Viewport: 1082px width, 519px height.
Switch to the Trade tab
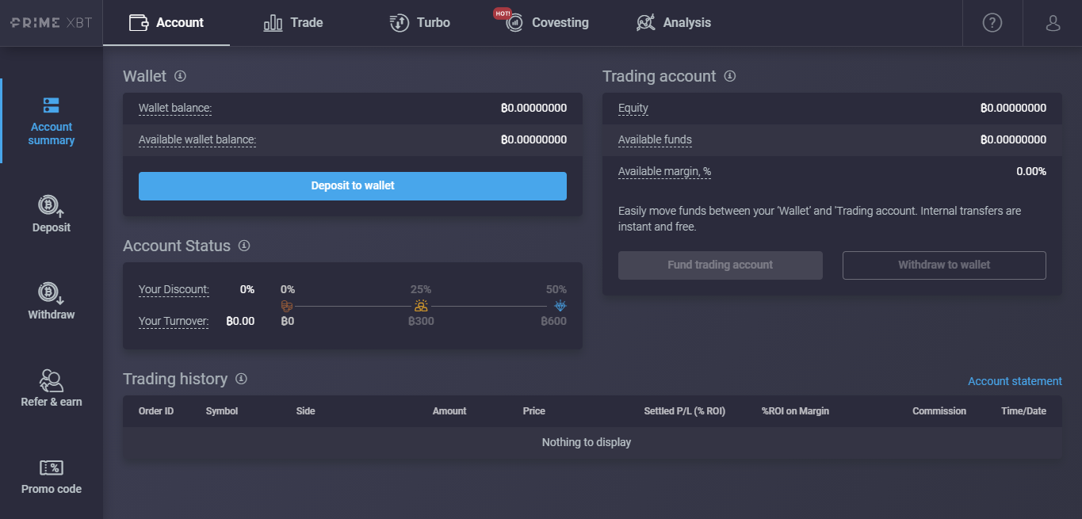point(293,23)
